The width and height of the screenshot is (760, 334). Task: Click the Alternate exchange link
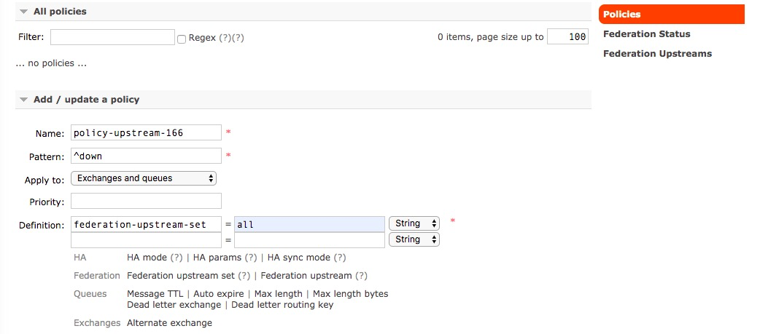tap(170, 323)
